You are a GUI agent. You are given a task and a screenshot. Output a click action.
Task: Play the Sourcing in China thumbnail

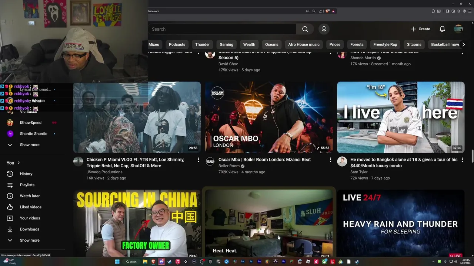137,224
